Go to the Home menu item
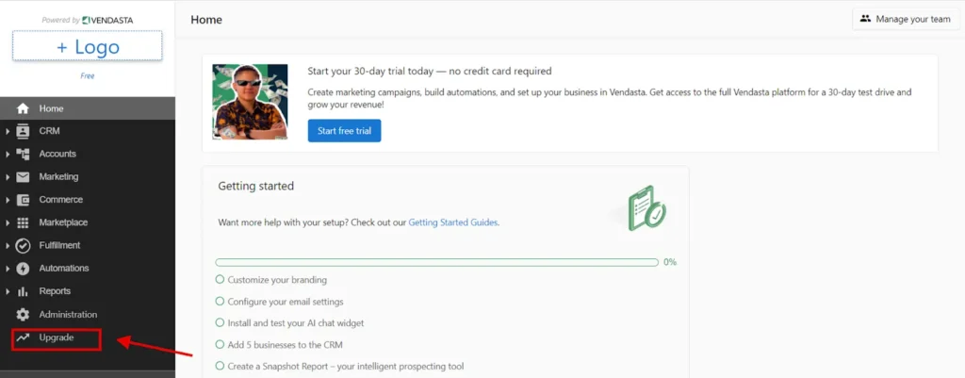The image size is (965, 378). (88, 108)
